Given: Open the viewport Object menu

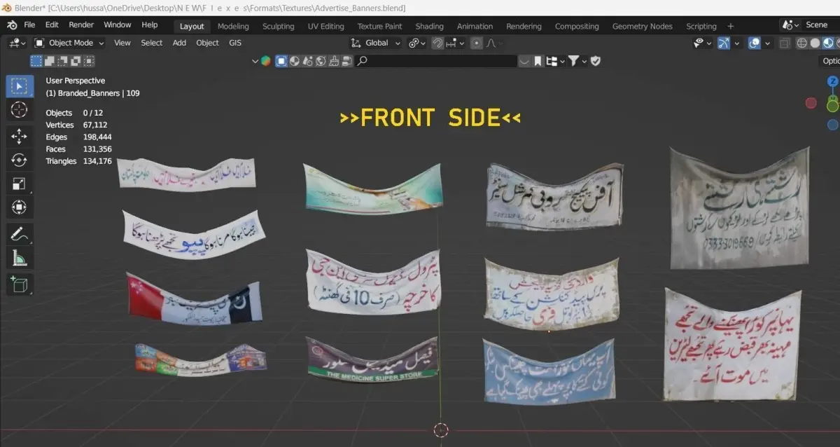Looking at the screenshot, I should (x=207, y=43).
